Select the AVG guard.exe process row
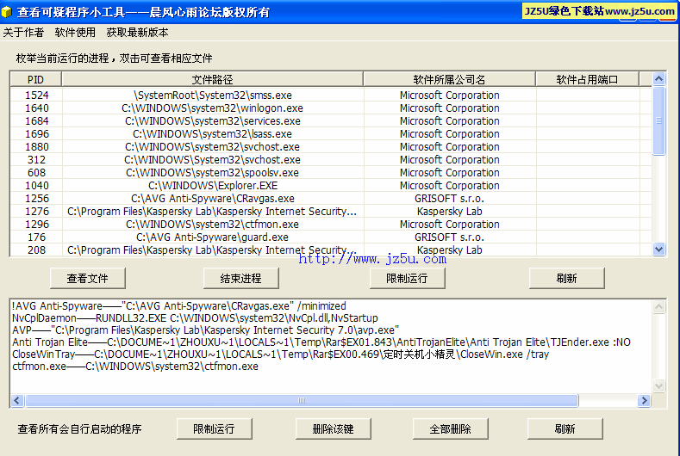Screen dimensions: 680x456 212,237
